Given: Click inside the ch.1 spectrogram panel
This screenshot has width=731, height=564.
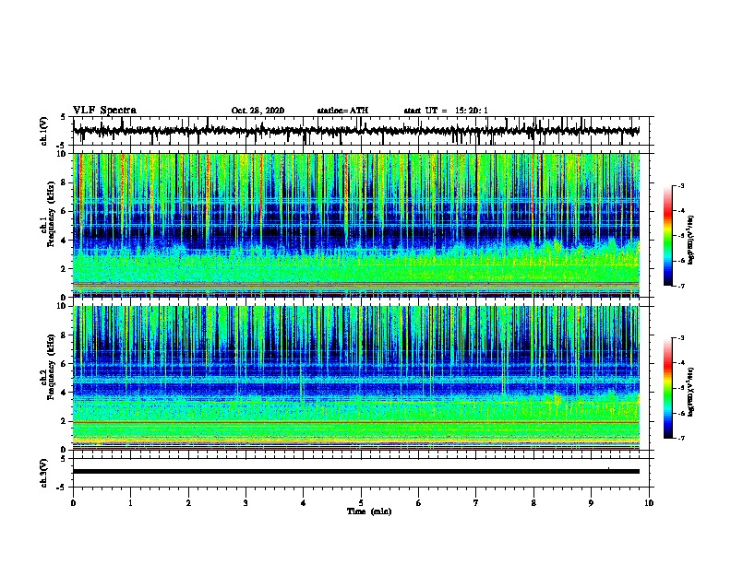Looking at the screenshot, I should tap(356, 225).
